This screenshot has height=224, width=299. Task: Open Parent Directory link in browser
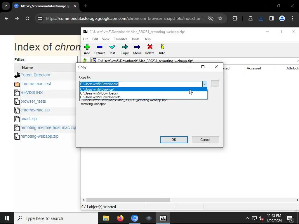(x=35, y=75)
